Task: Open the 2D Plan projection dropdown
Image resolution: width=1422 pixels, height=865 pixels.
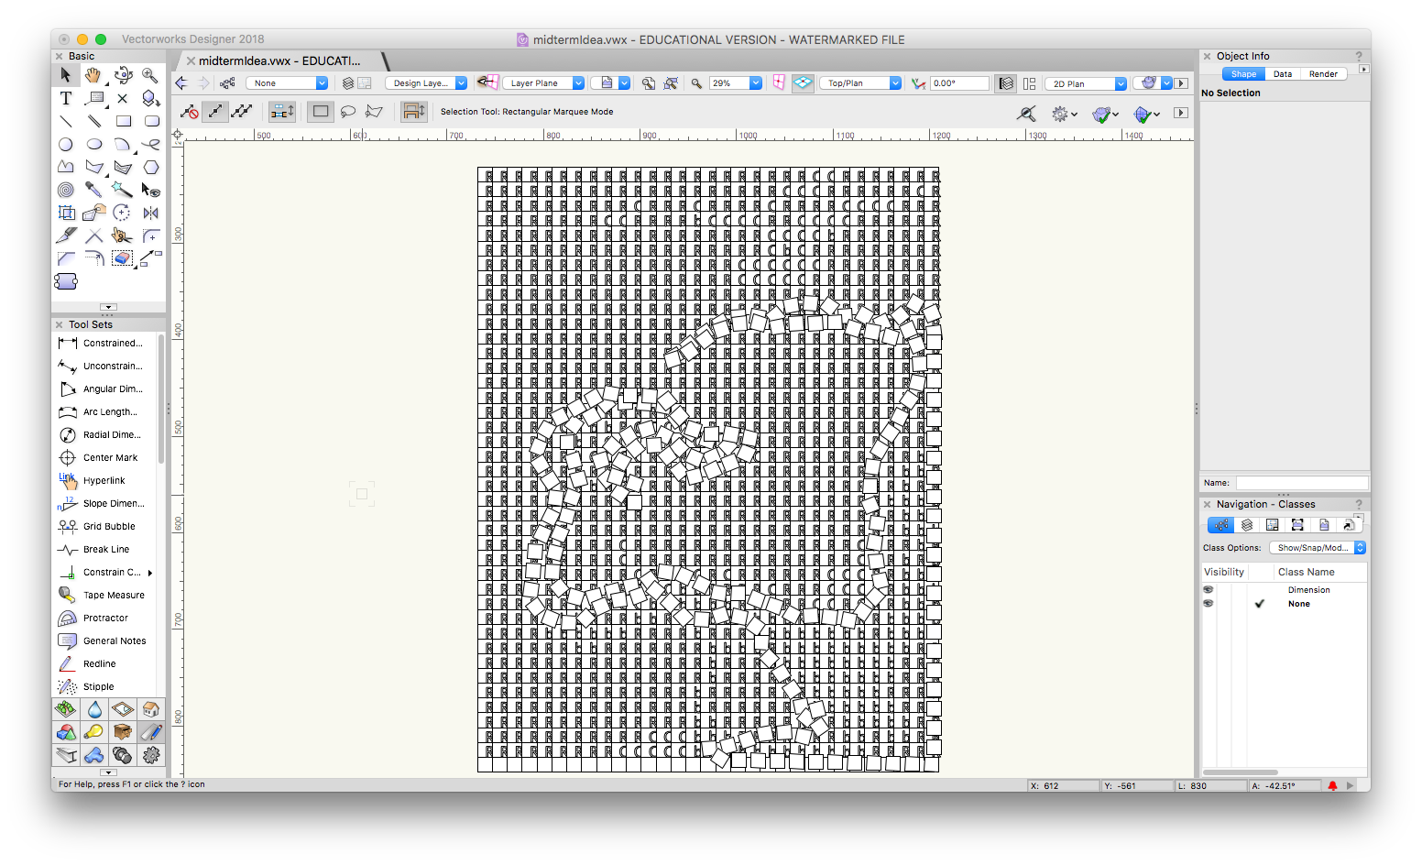Action: (1086, 83)
